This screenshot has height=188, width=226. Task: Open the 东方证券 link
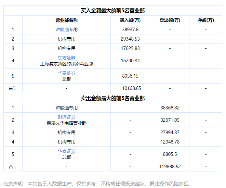tap(67, 58)
